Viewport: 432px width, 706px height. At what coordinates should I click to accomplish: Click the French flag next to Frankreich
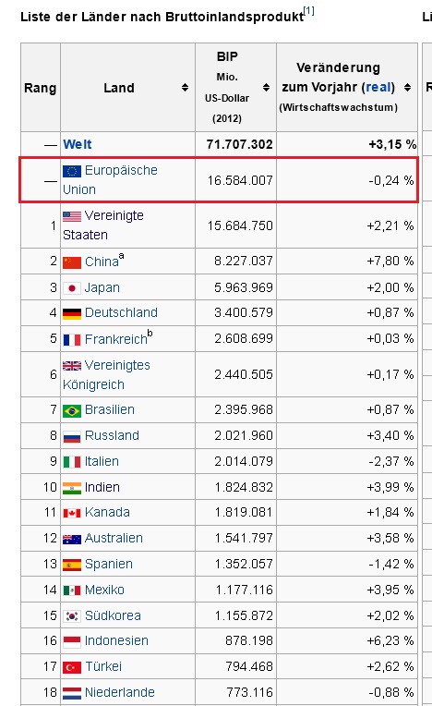pyautogui.click(x=72, y=339)
